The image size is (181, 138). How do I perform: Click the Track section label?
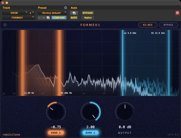coord(6,8)
